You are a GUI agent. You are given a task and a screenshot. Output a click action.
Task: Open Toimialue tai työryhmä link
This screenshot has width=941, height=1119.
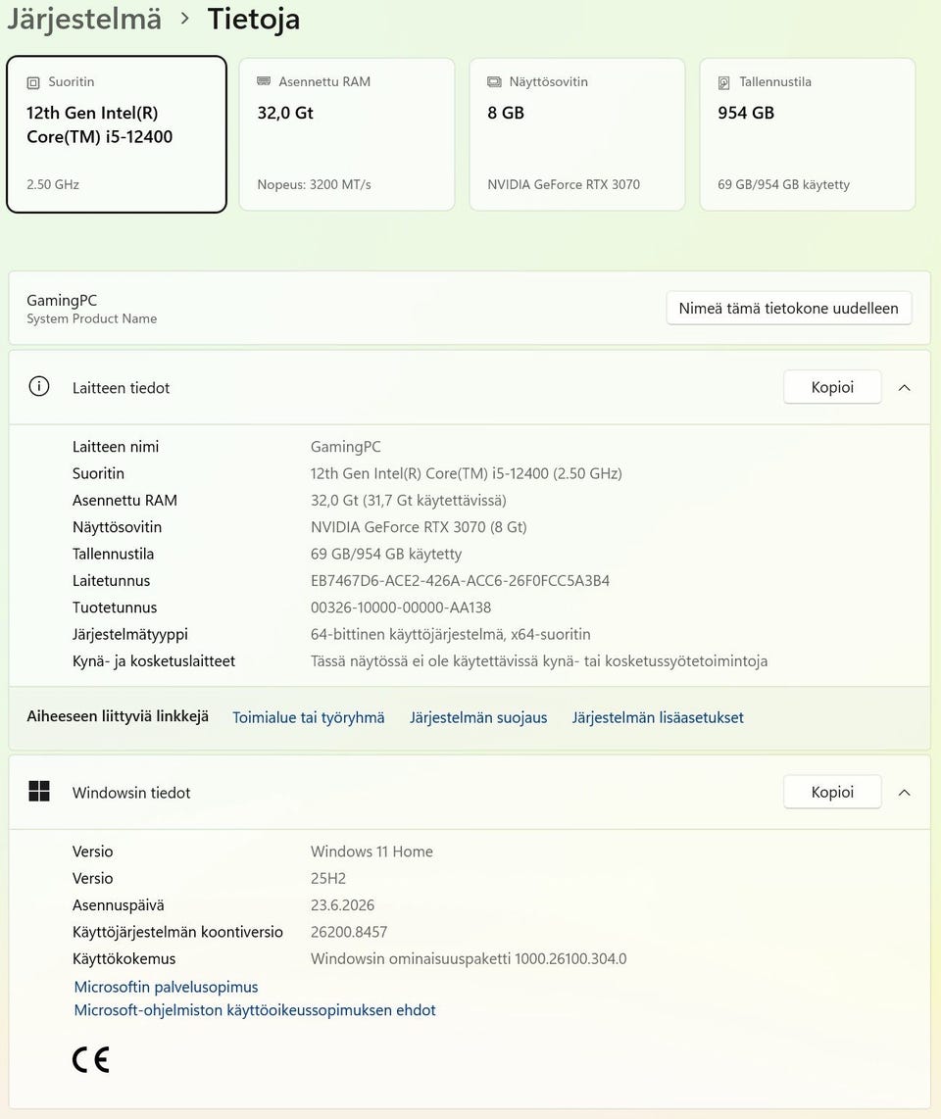point(309,717)
